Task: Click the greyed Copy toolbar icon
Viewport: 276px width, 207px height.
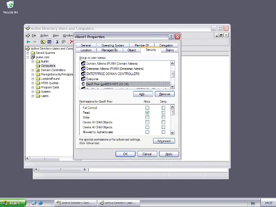Action: click(64, 42)
